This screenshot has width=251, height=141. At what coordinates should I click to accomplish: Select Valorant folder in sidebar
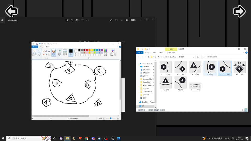(x=144, y=95)
